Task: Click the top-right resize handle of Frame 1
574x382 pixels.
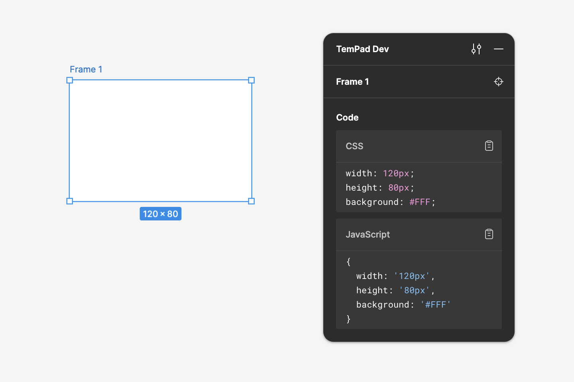Action: 252,80
